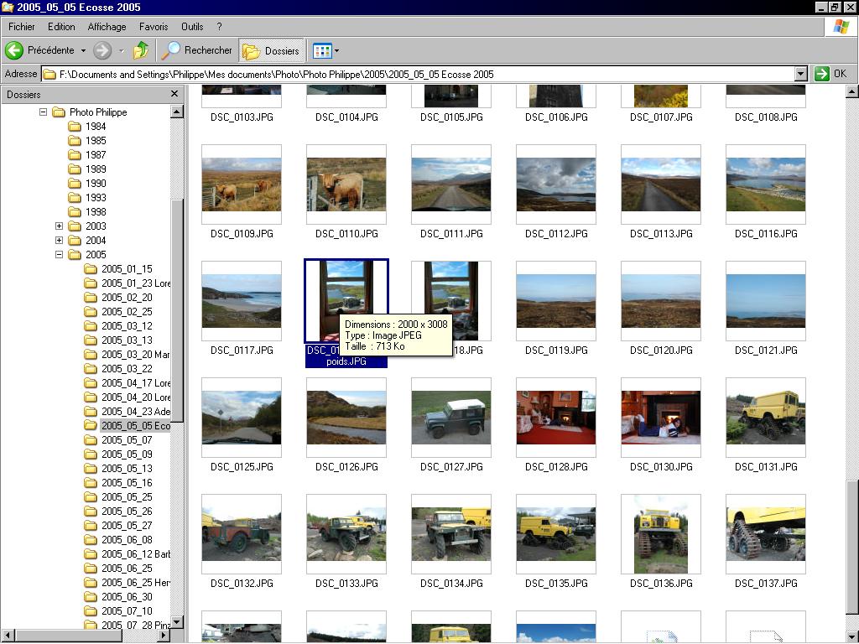This screenshot has height=644, width=859.
Task: Close the Dossiers side panel
Action: click(x=174, y=94)
